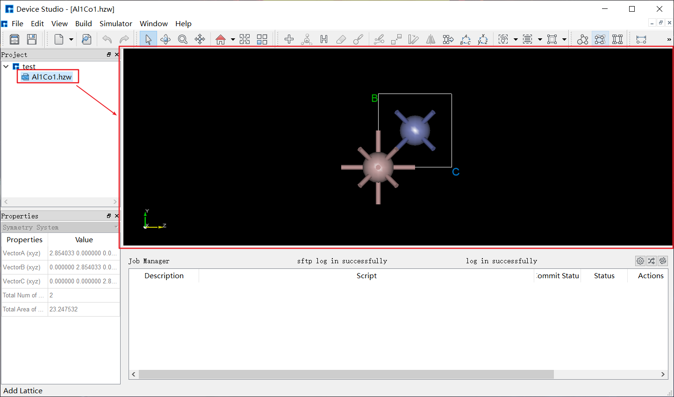Float the Project panel with undock button
The image size is (674, 397).
[x=109, y=55]
